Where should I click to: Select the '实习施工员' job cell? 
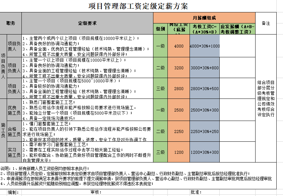[14, 152]
